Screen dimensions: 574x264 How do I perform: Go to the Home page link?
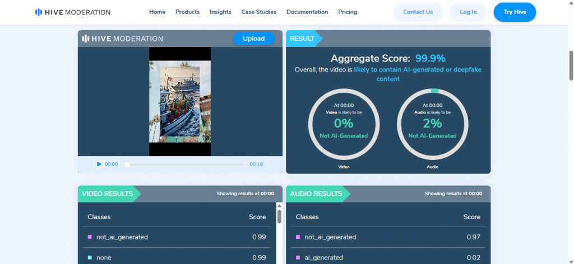[158, 12]
